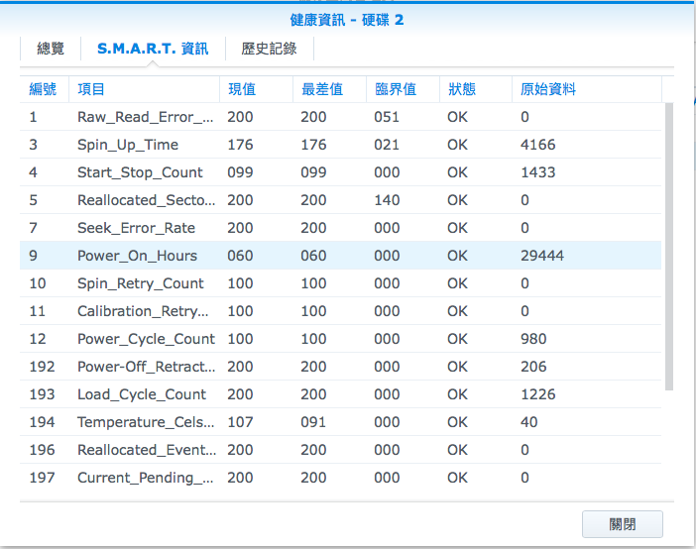Click OK status in Raw_Read_Error row

(458, 117)
